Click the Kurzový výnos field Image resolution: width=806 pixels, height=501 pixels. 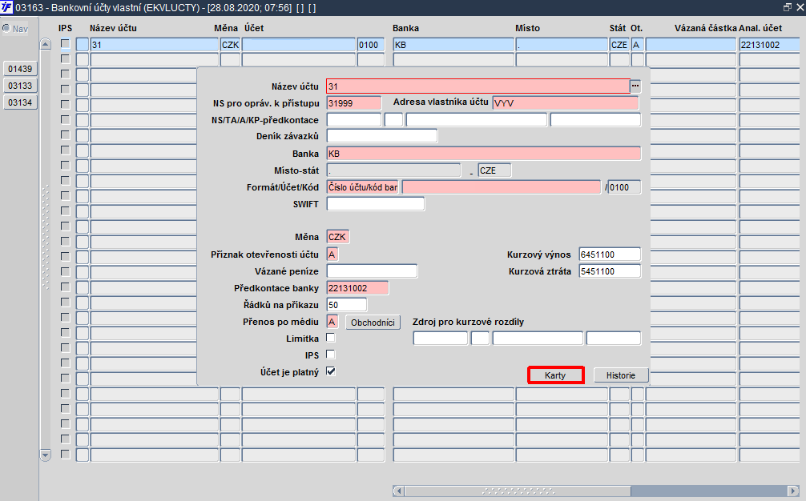pos(610,254)
